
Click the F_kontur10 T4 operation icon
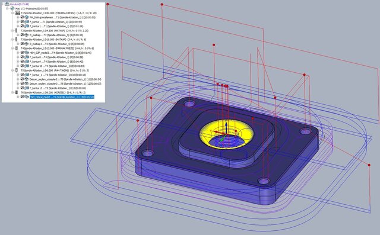coord(26,66)
